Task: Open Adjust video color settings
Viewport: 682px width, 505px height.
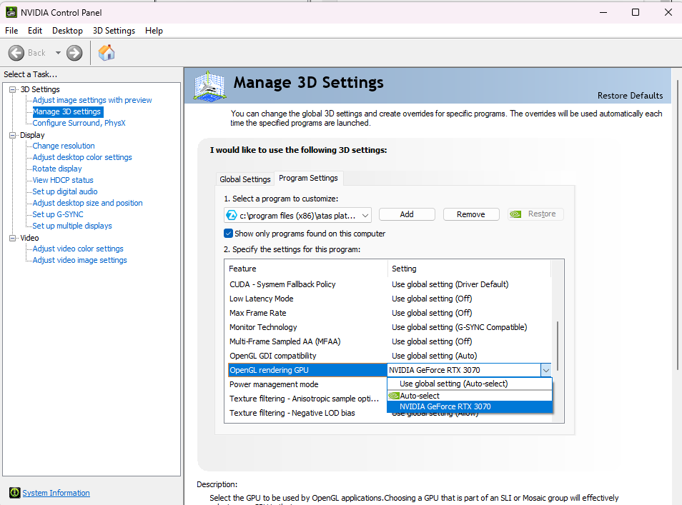Action: (78, 249)
